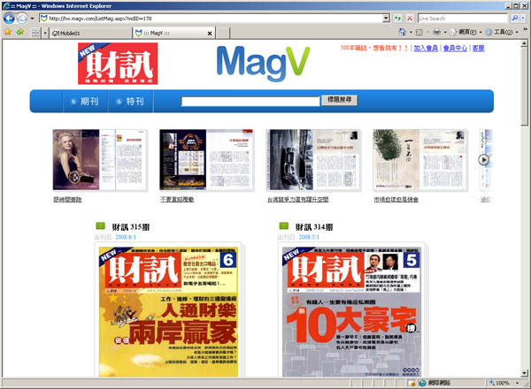Image resolution: width=531 pixels, height=389 pixels.
Task: Open the Favorites Center star icon
Action: [8, 32]
